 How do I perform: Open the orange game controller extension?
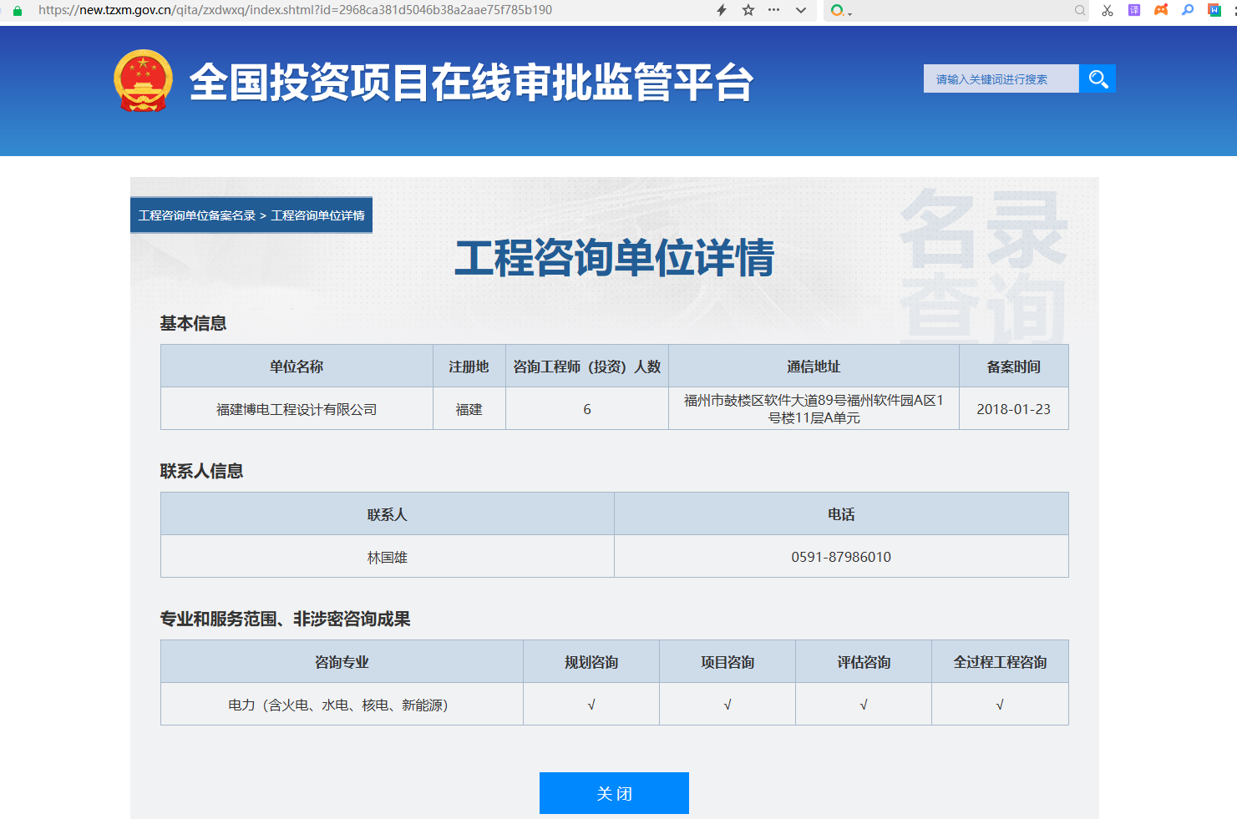coord(1161,10)
